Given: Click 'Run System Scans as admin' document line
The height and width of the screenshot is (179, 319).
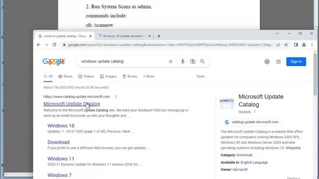Looking at the screenshot, I should [x=119, y=6].
